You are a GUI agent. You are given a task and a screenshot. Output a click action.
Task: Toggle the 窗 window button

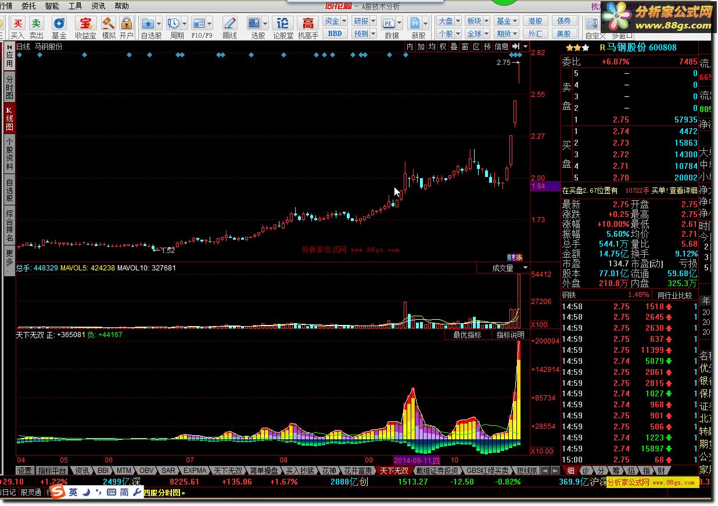(x=465, y=46)
